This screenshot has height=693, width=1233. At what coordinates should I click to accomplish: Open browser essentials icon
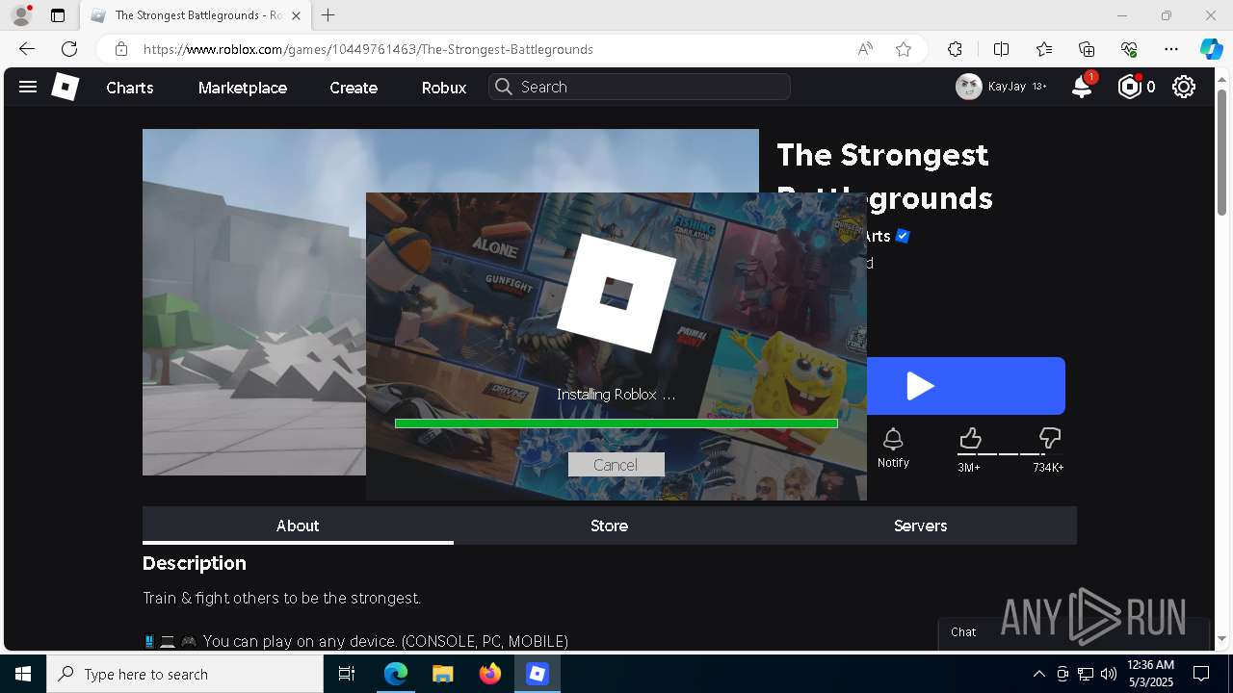(1129, 49)
